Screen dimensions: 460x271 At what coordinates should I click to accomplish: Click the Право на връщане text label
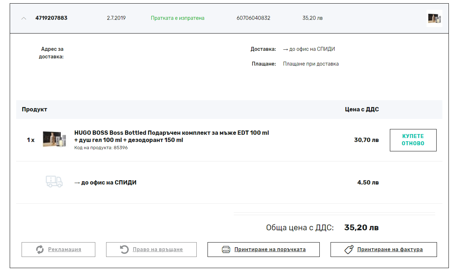[x=158, y=249]
